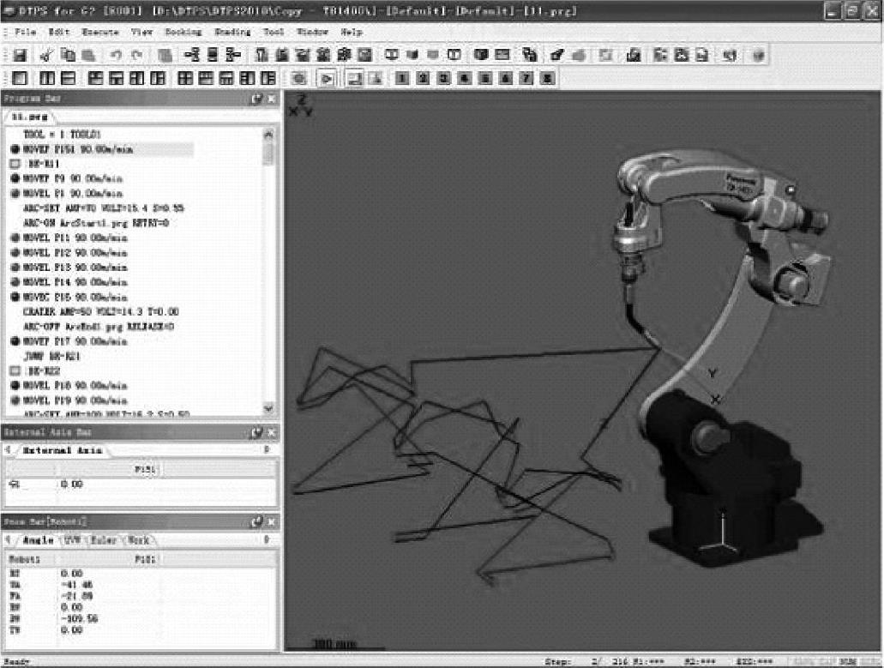Switch to the Angle tab
The image size is (884, 668).
(38, 540)
